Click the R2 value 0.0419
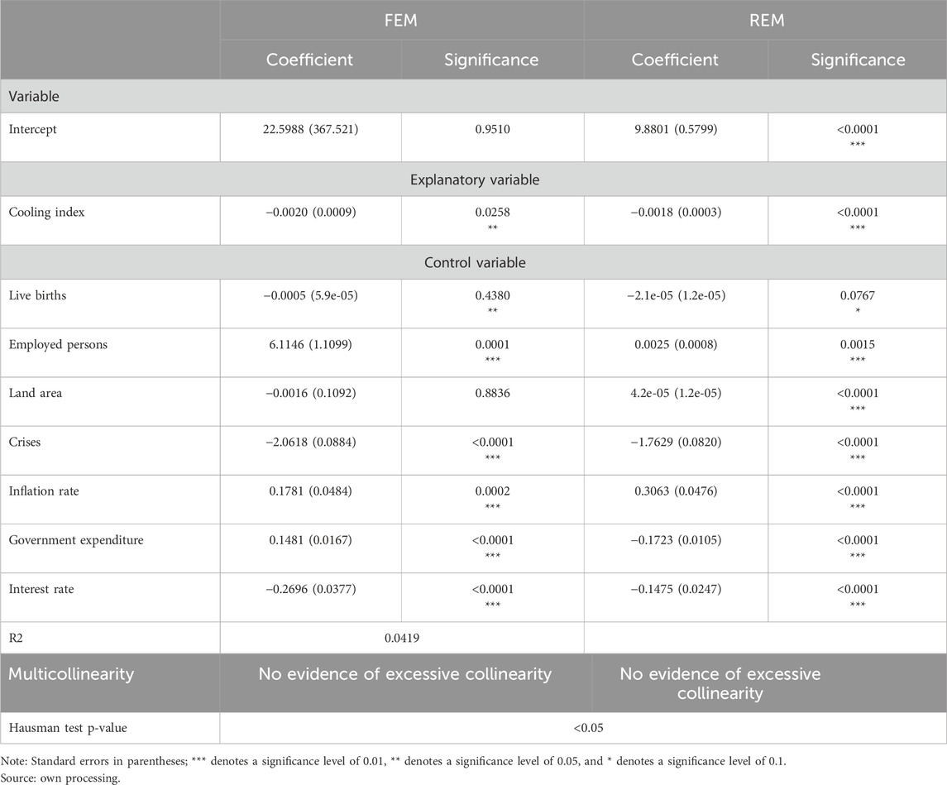 coord(402,638)
